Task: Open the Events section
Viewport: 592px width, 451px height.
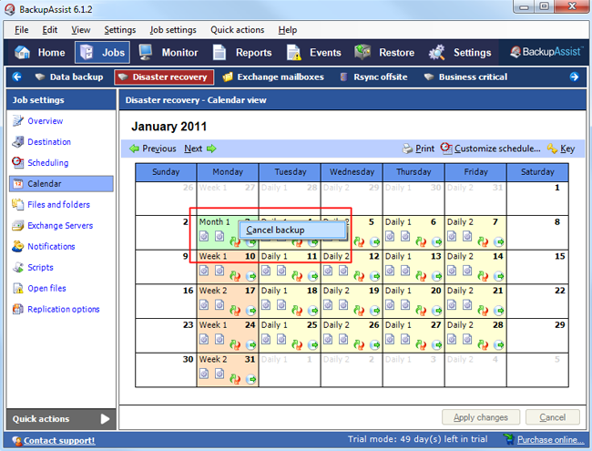Action: click(313, 53)
